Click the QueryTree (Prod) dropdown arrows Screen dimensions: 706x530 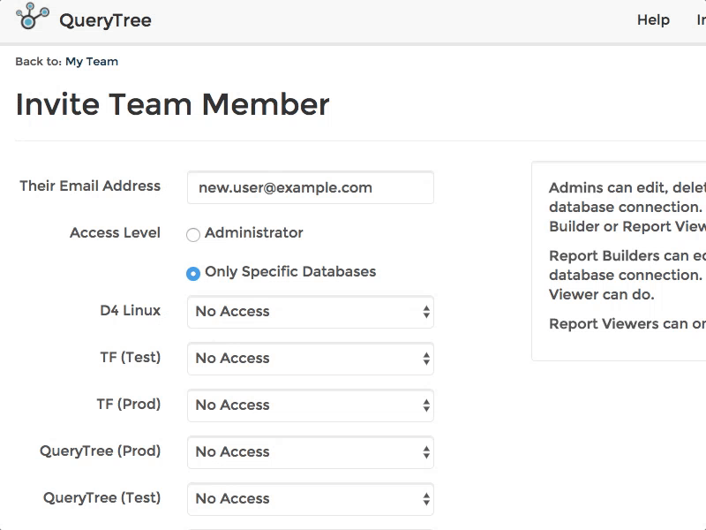[426, 452]
